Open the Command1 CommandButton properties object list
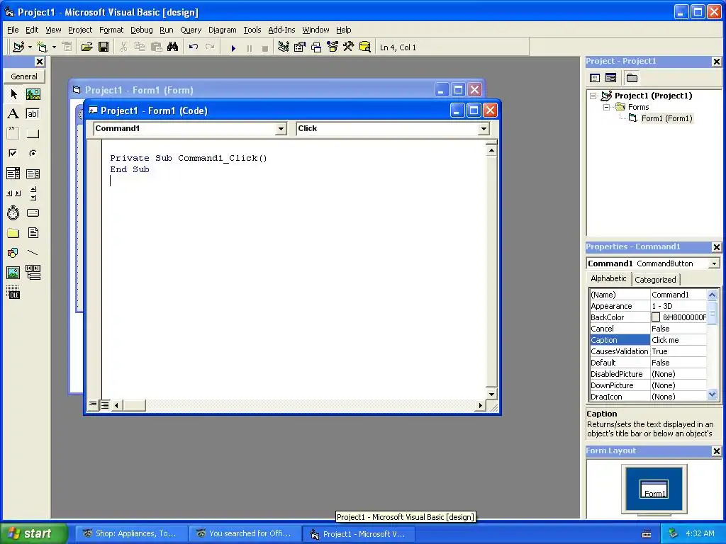Viewport: 726px width, 544px height. pyautogui.click(x=715, y=263)
